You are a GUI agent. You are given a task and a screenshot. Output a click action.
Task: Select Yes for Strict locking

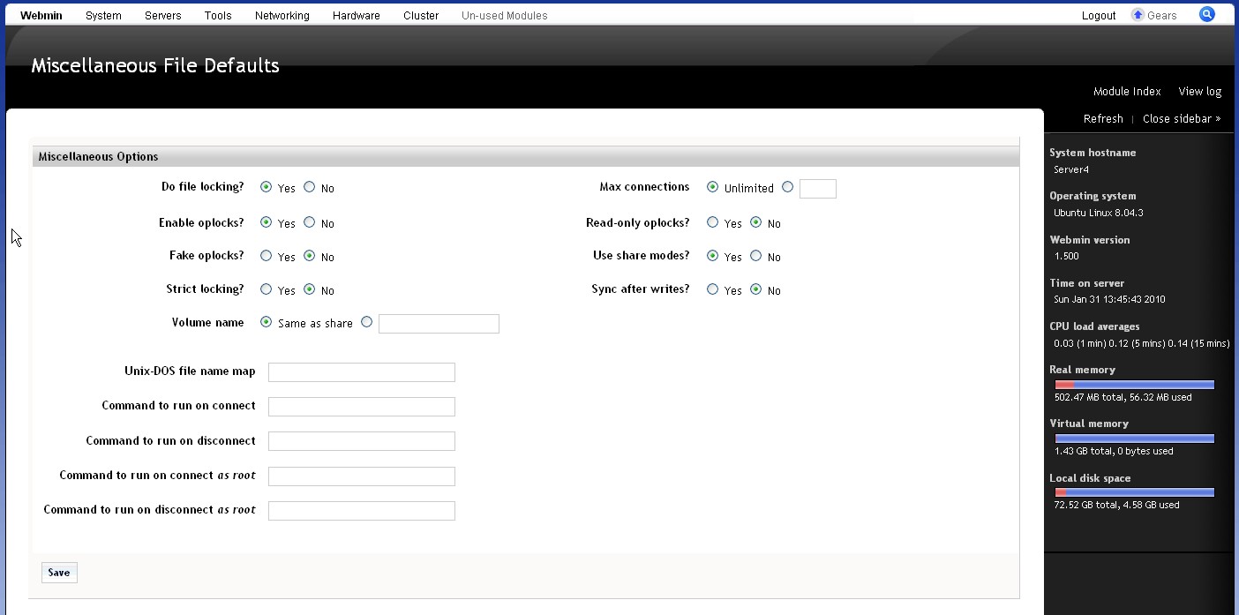(x=266, y=289)
